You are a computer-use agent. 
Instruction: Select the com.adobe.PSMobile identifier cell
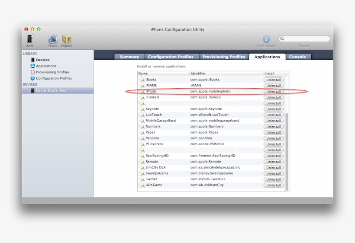pyautogui.click(x=207, y=144)
